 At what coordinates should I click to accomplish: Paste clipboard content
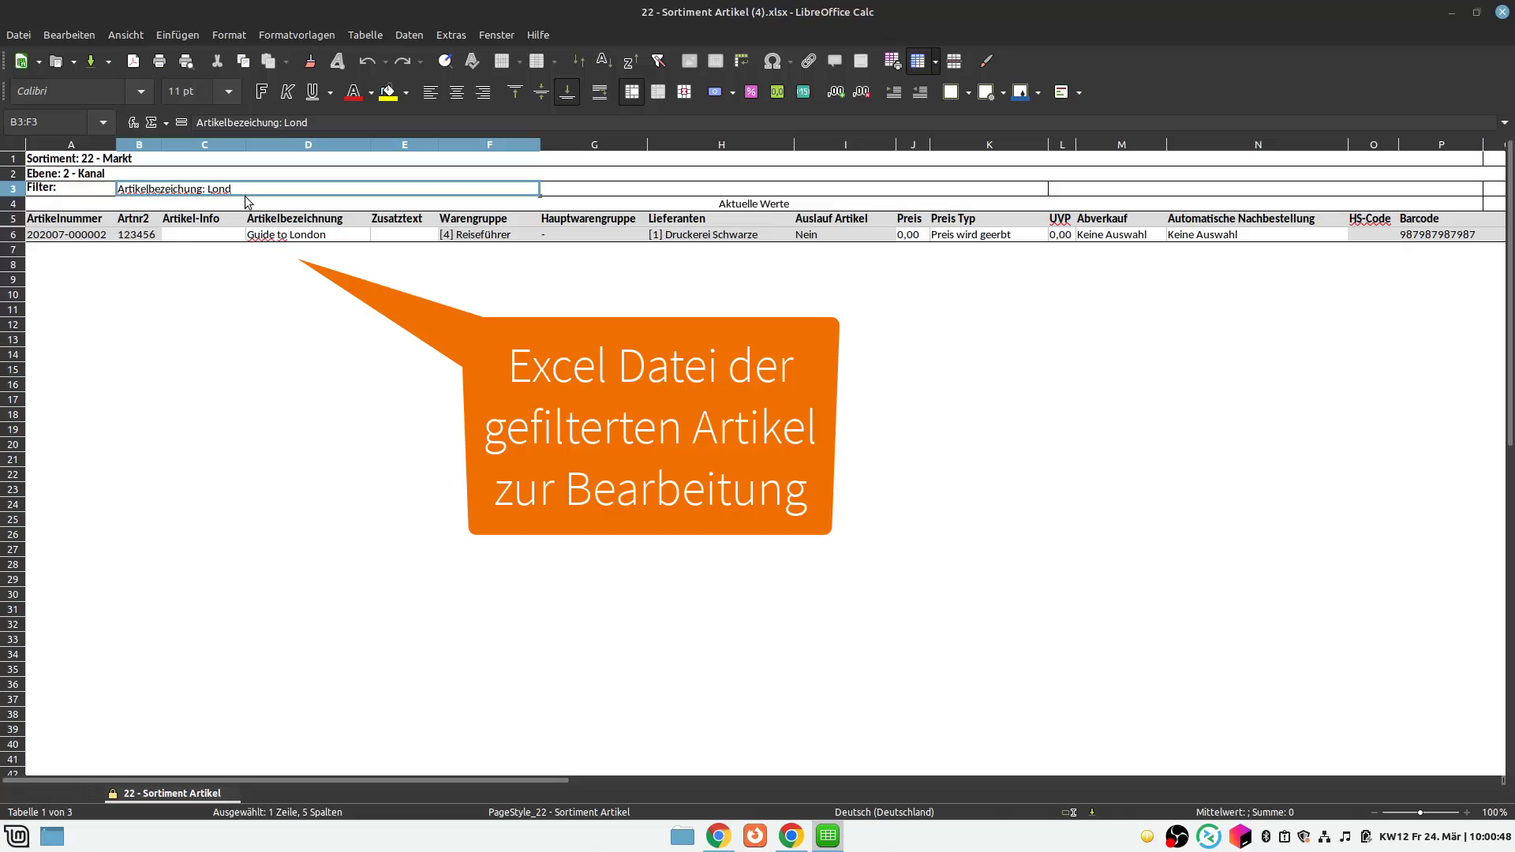coord(269,62)
